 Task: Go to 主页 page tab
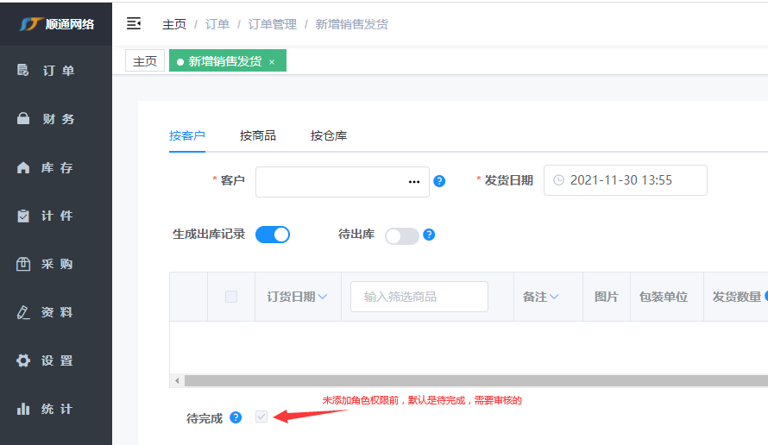[x=145, y=61]
